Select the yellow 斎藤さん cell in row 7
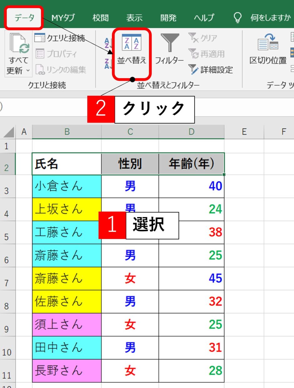The height and width of the screenshot is (388, 294). click(x=67, y=278)
